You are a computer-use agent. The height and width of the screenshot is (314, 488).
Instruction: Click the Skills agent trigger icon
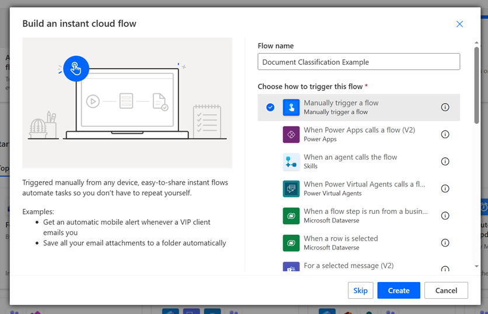click(291, 161)
